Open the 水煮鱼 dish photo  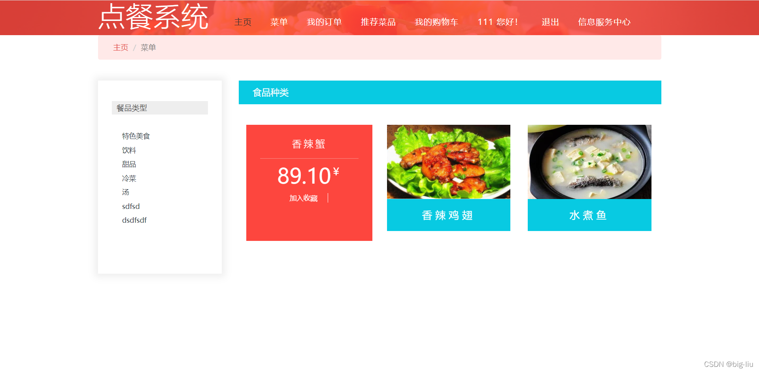click(x=589, y=162)
